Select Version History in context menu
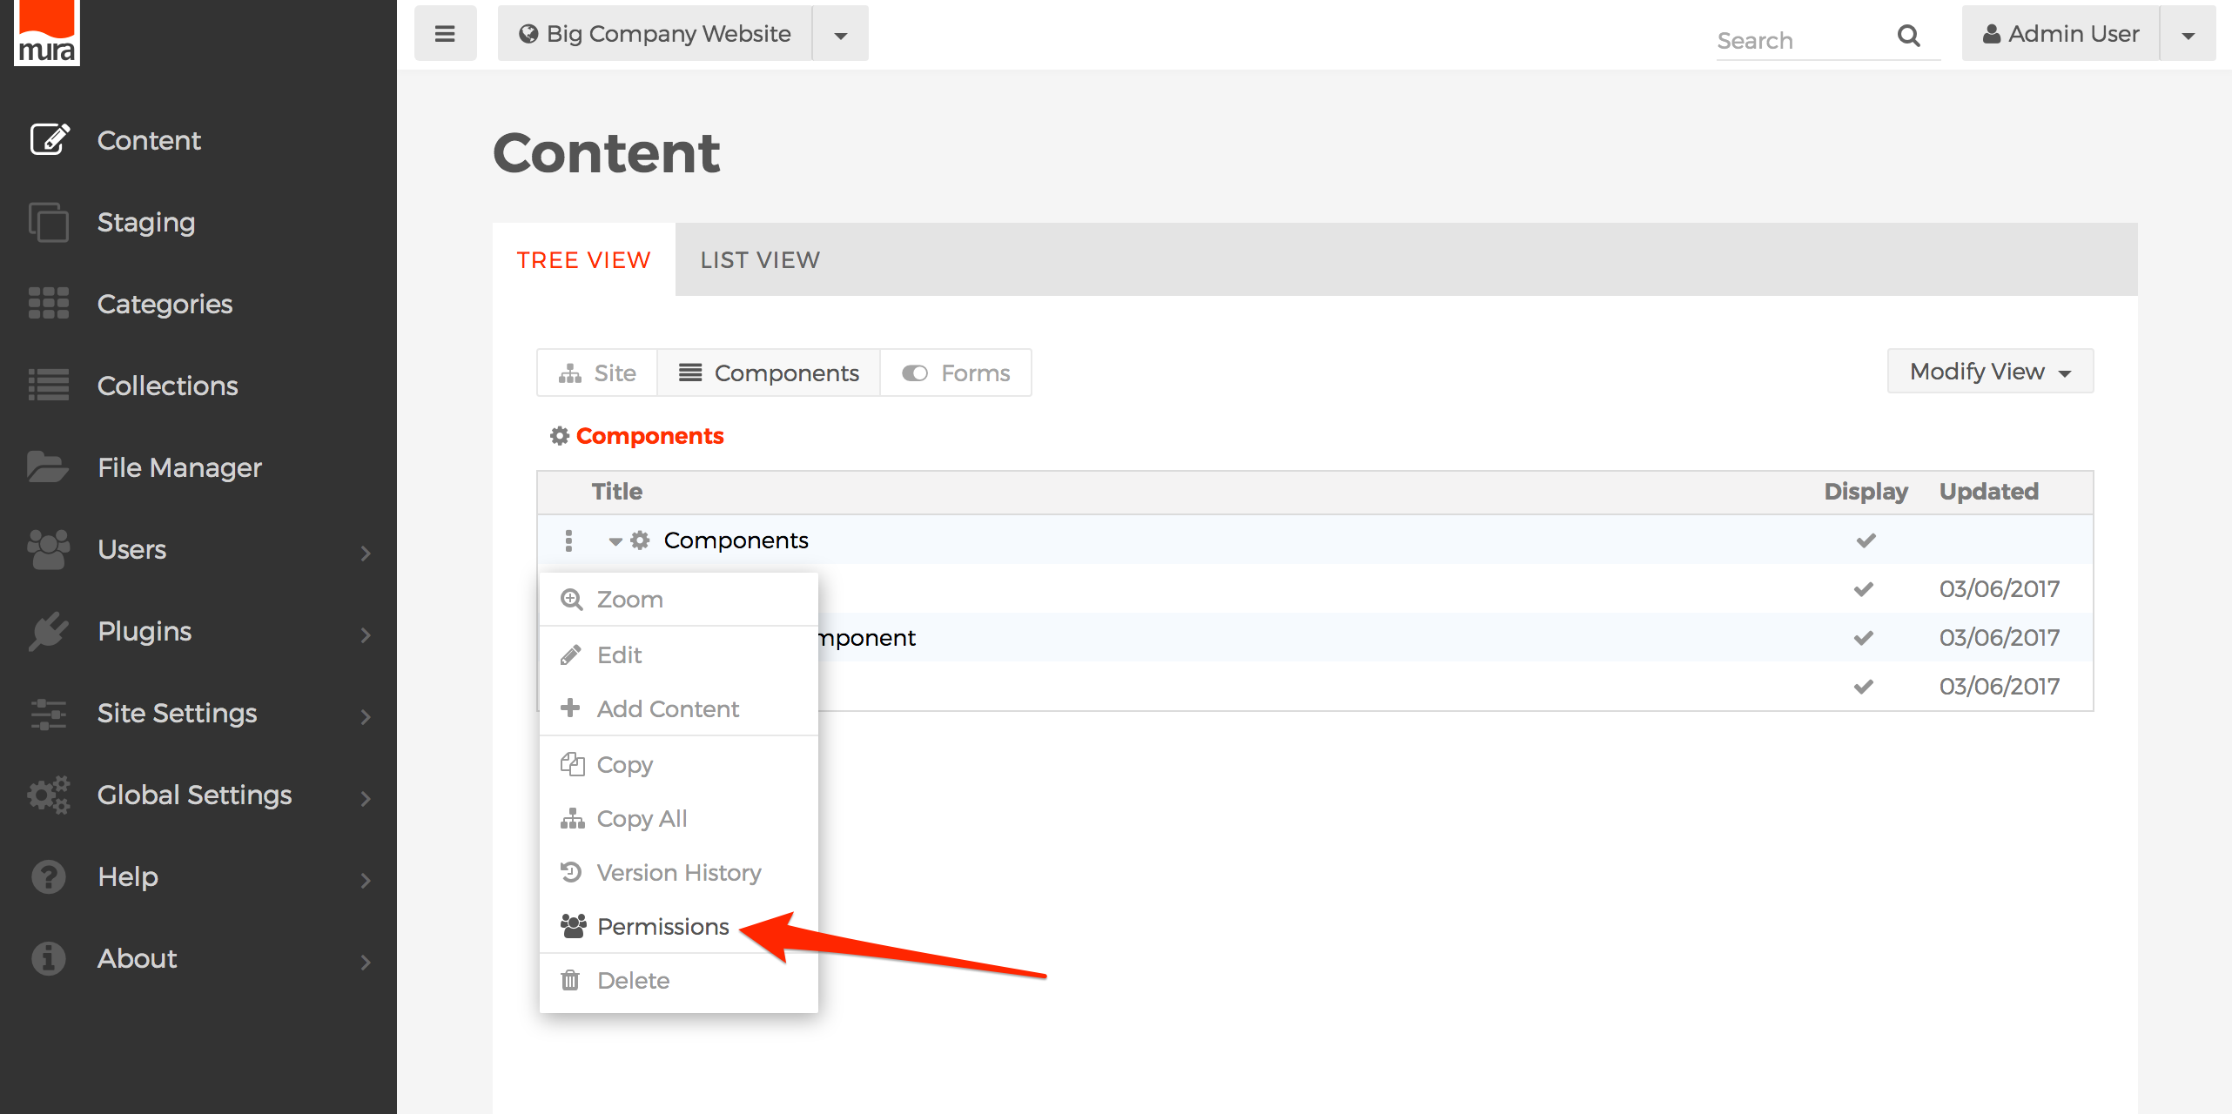The width and height of the screenshot is (2232, 1114). click(679, 873)
